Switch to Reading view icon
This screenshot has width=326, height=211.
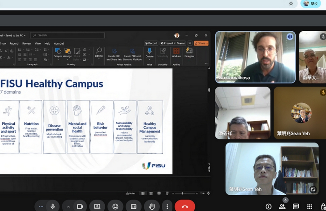[159, 193]
